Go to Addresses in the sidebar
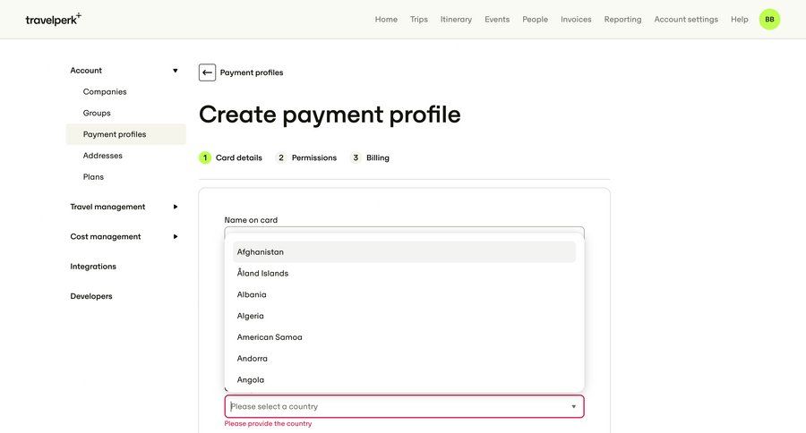 [x=103, y=156]
